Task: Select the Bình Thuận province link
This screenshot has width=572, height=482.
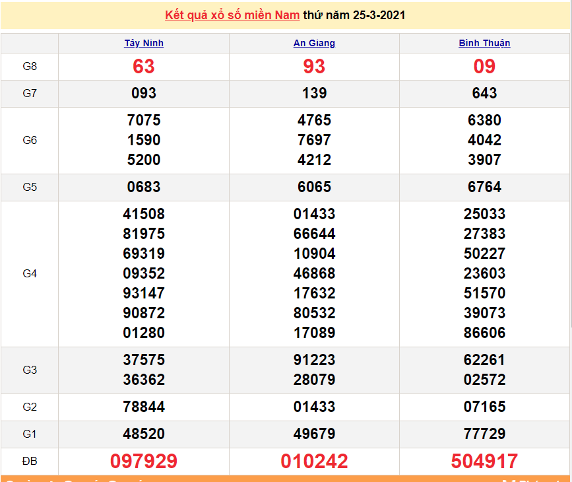Action: click(484, 43)
